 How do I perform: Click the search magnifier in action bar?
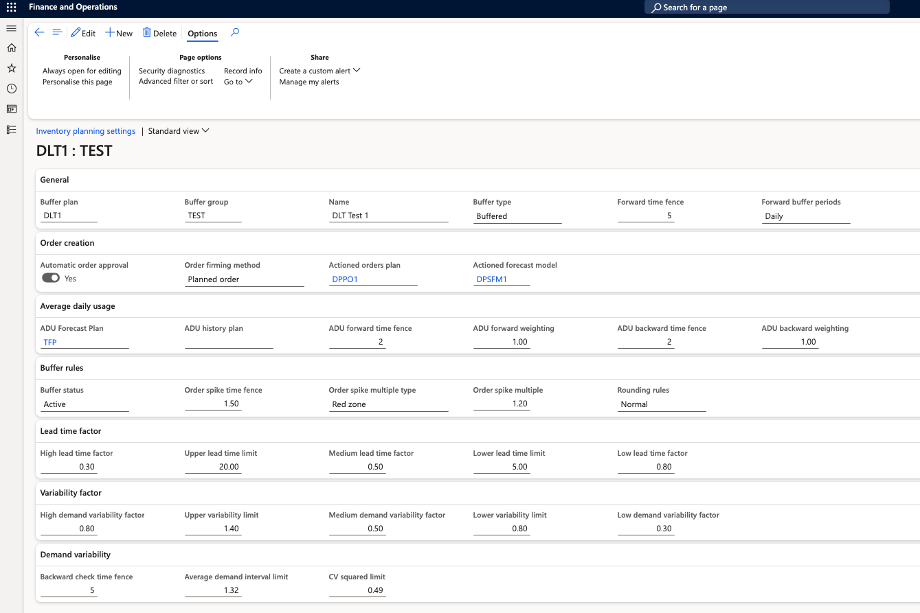[235, 32]
